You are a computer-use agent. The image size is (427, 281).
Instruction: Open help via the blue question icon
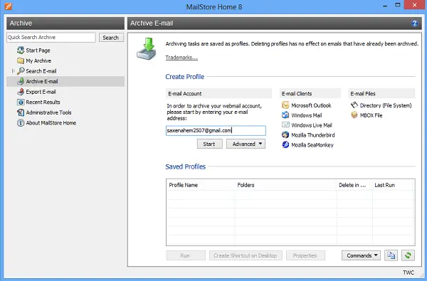414,23
